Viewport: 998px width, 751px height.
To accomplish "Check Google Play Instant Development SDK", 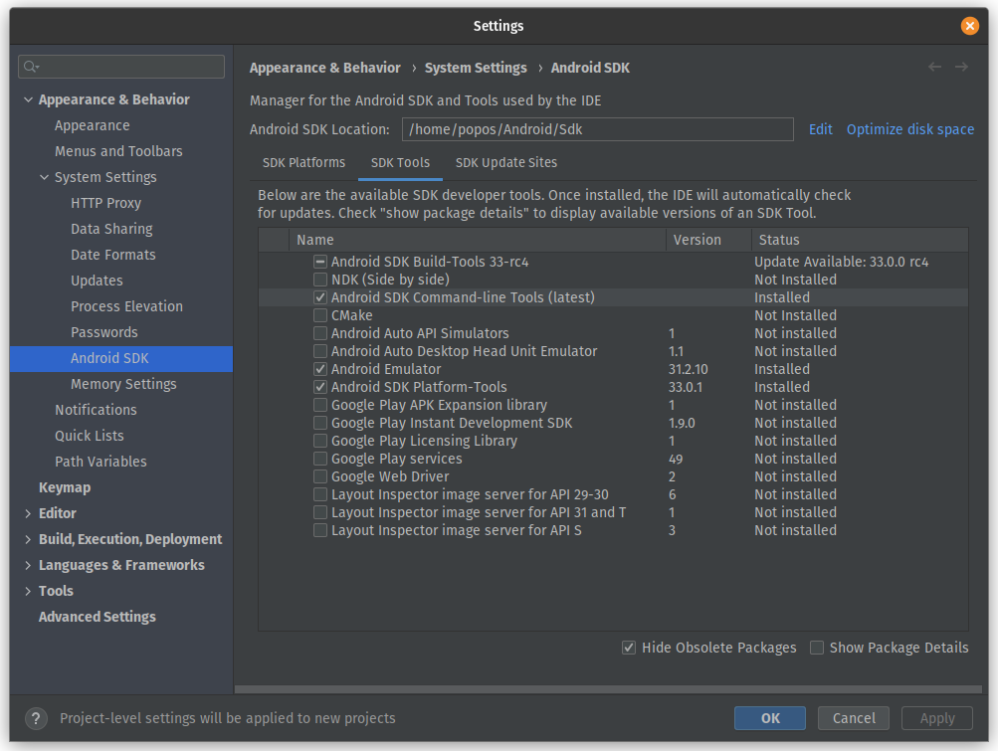I will pyautogui.click(x=320, y=423).
